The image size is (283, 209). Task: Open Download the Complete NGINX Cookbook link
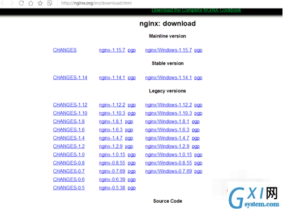pos(196,10)
